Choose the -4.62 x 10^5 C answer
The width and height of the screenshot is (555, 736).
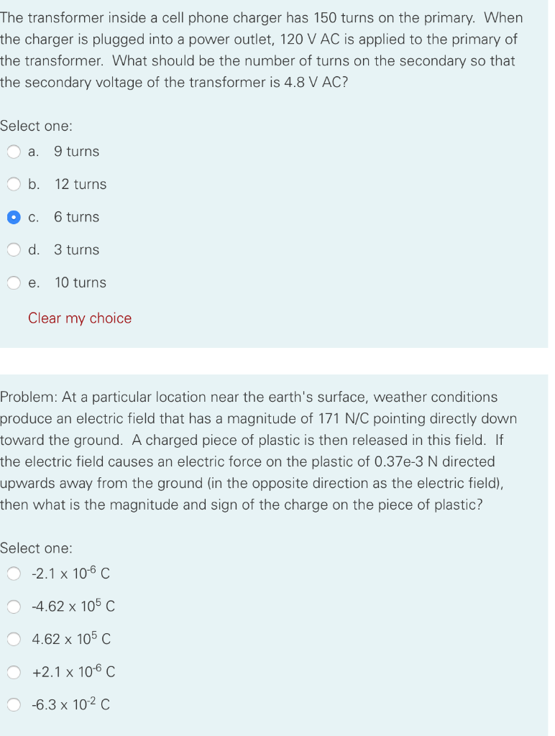(x=14, y=607)
